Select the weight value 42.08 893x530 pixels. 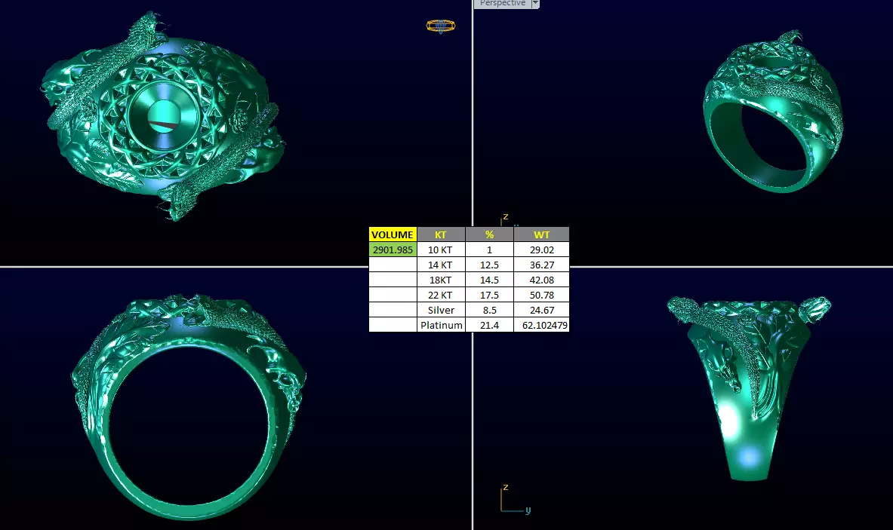[541, 280]
